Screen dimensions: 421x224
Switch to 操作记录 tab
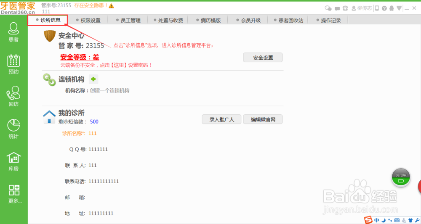[328, 20]
